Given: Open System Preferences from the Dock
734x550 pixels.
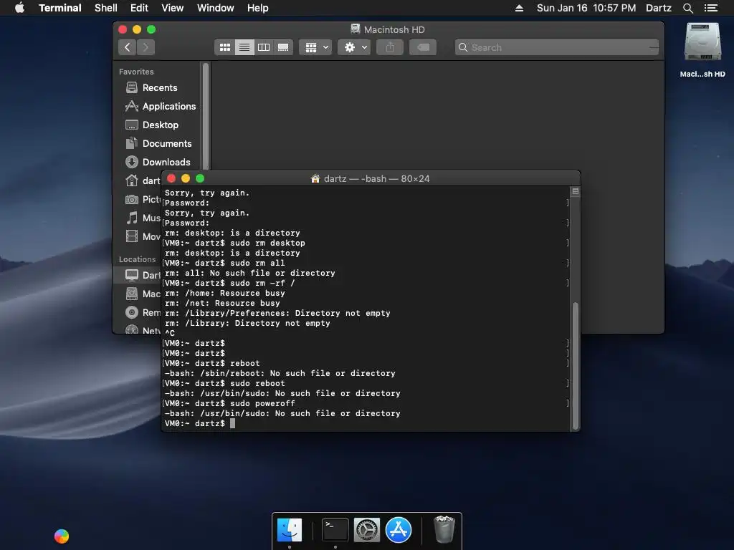Looking at the screenshot, I should tap(366, 530).
